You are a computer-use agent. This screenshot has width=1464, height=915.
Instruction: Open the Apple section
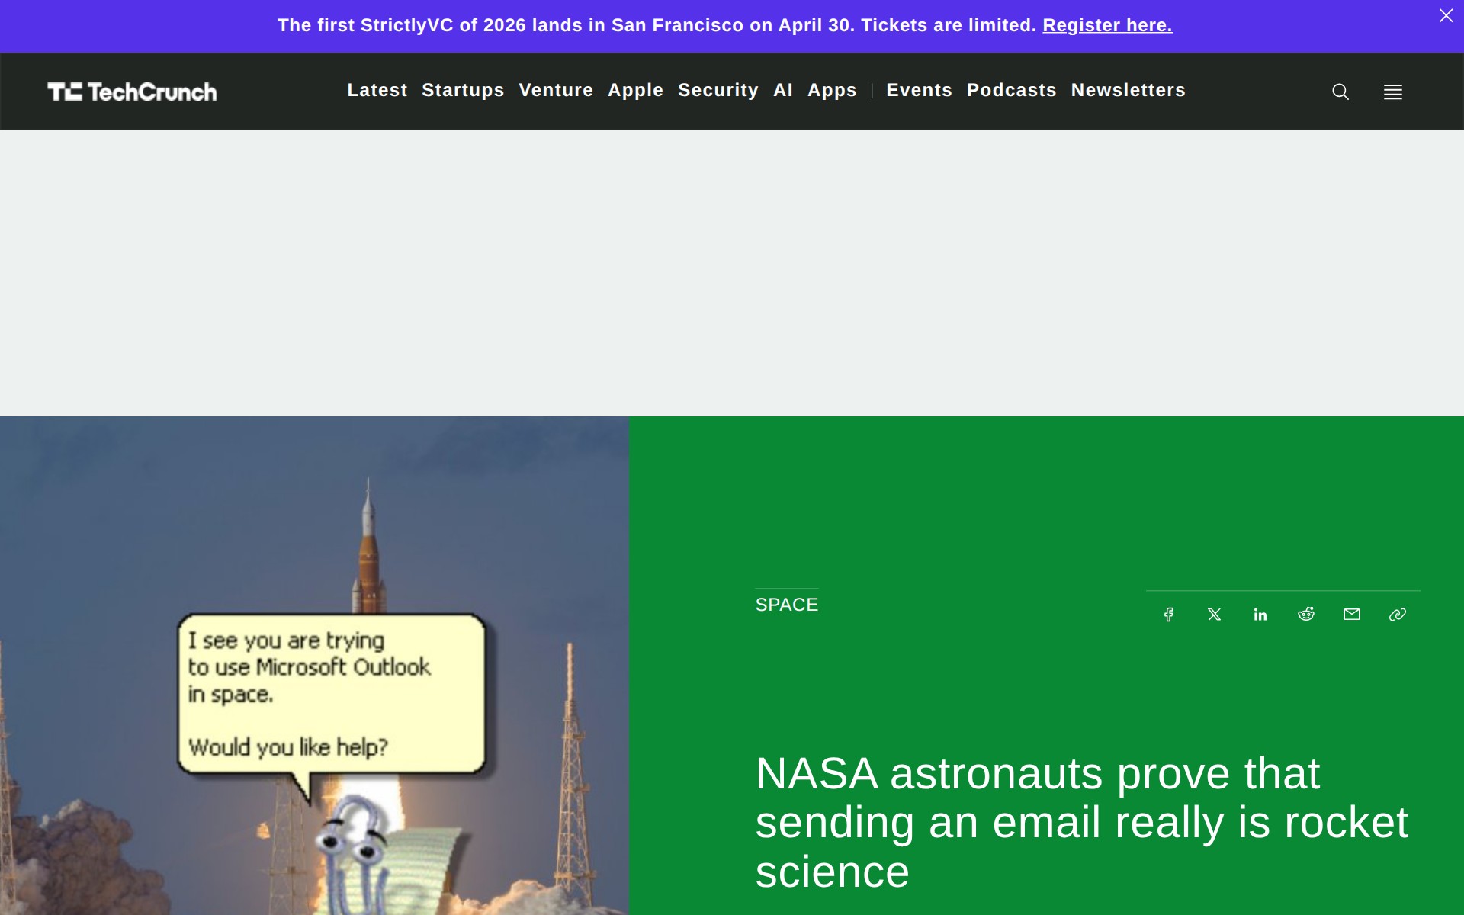click(635, 90)
